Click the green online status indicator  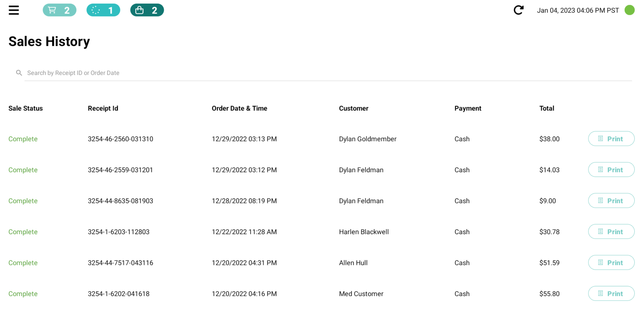(x=629, y=10)
